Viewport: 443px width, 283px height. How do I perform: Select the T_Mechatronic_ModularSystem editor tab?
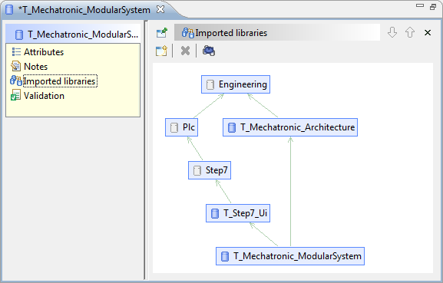pyautogui.click(x=84, y=10)
